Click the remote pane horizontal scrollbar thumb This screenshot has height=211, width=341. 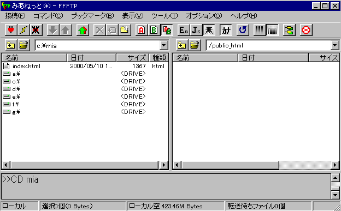[230, 165]
